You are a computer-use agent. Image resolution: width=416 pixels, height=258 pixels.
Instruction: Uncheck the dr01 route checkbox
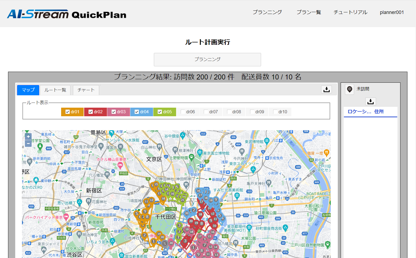click(68, 112)
